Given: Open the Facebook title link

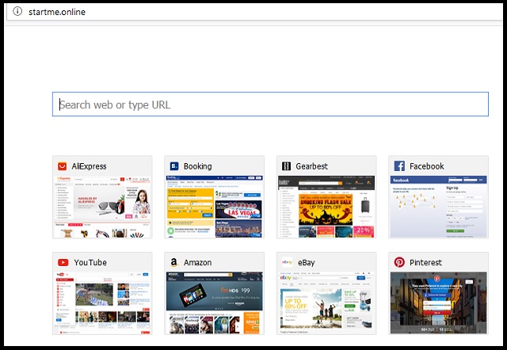Looking at the screenshot, I should coord(427,166).
